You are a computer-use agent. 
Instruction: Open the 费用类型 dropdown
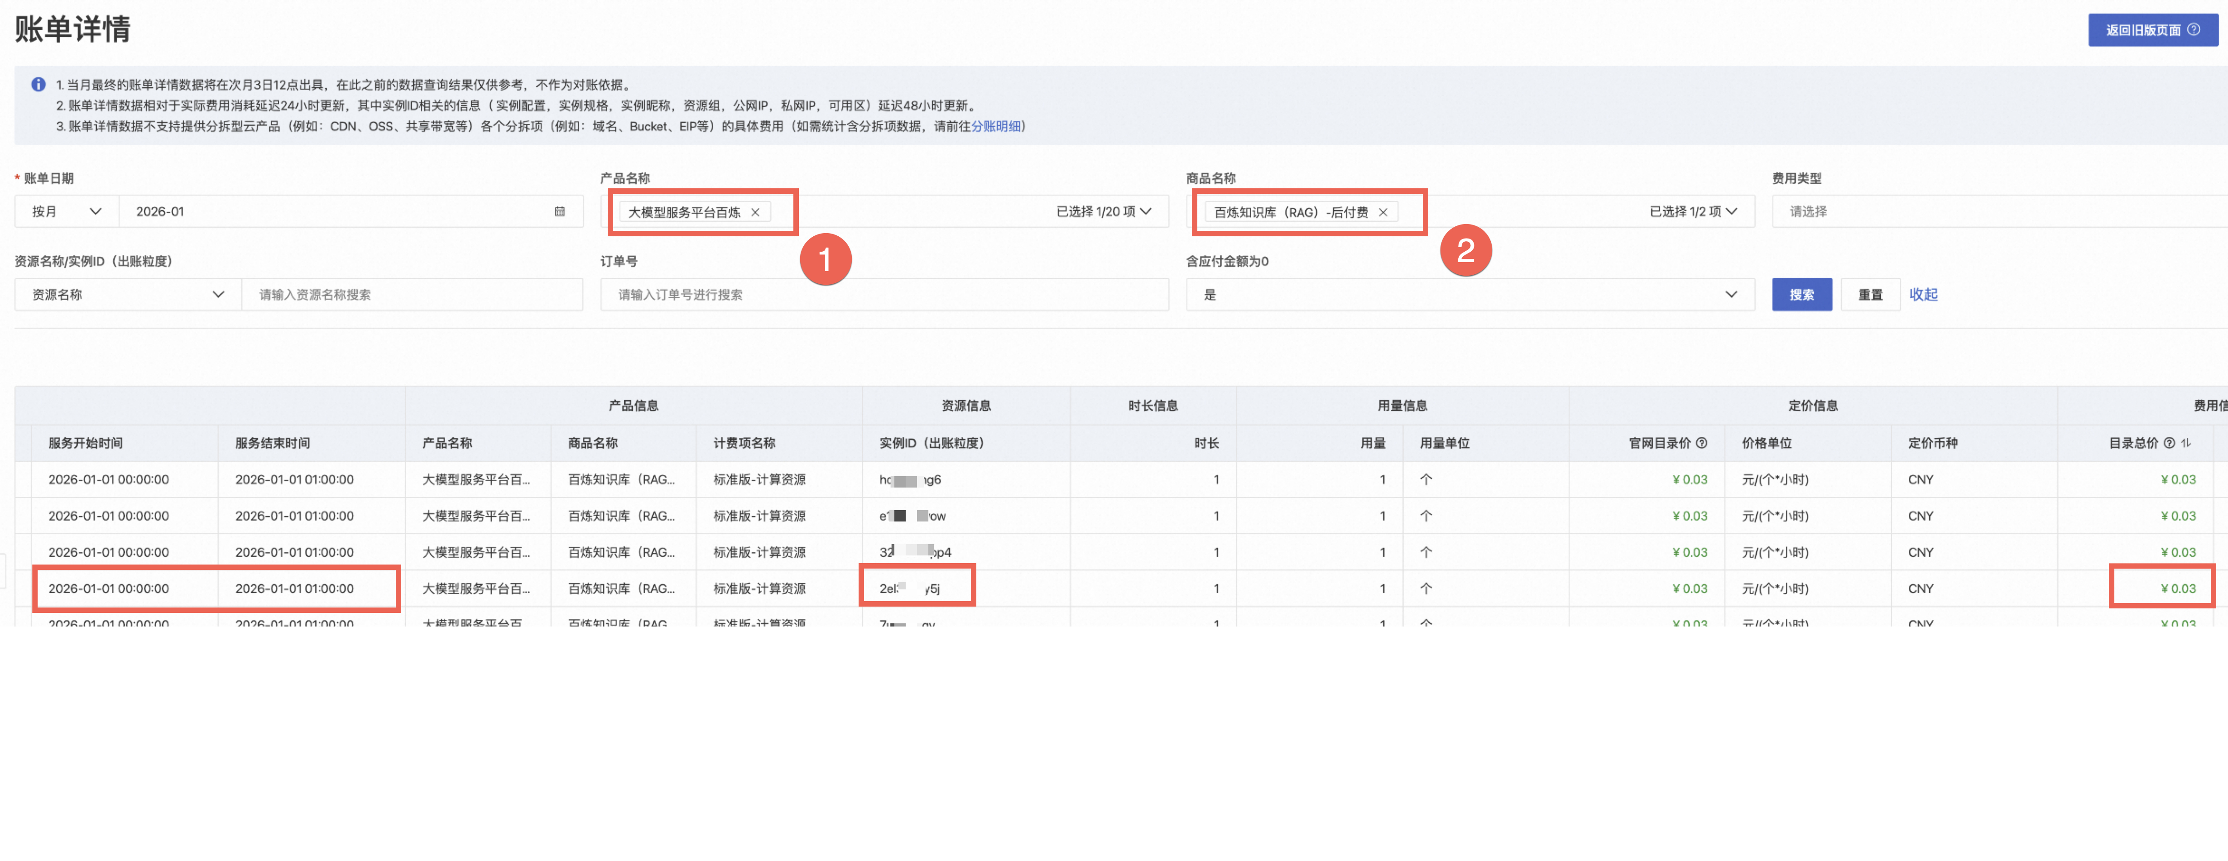(x=2000, y=212)
